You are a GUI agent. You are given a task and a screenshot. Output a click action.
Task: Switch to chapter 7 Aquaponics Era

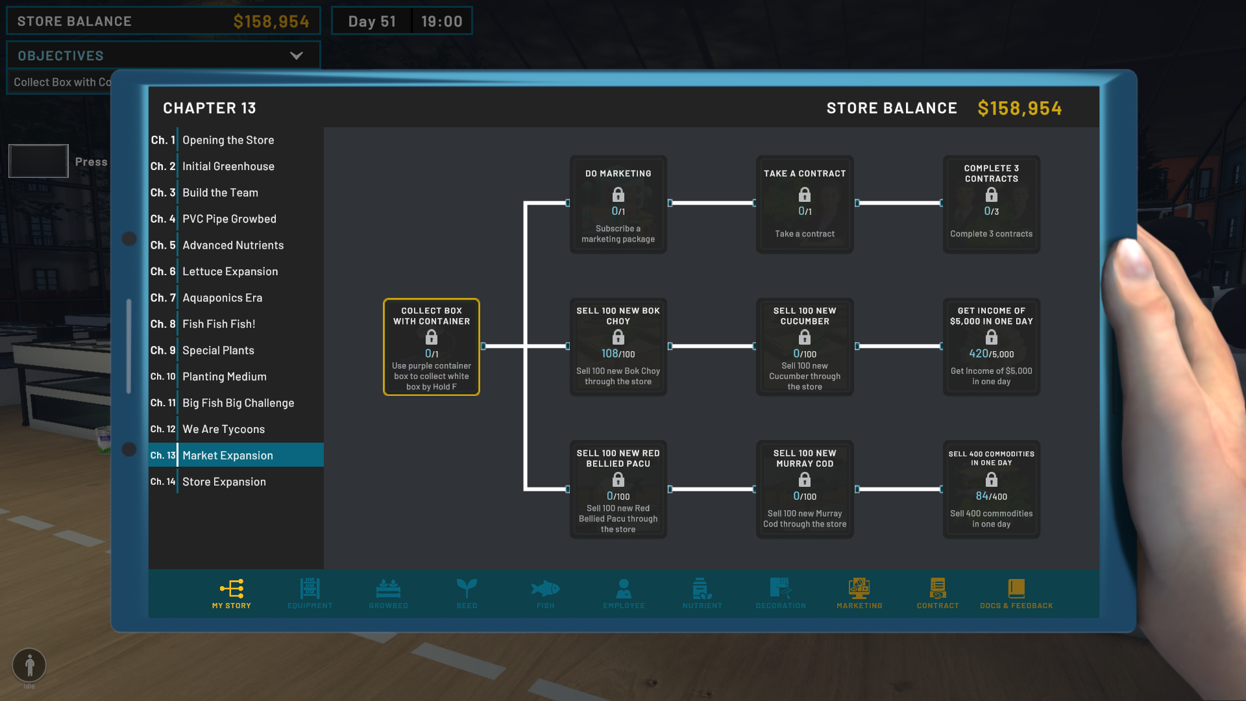point(222,297)
